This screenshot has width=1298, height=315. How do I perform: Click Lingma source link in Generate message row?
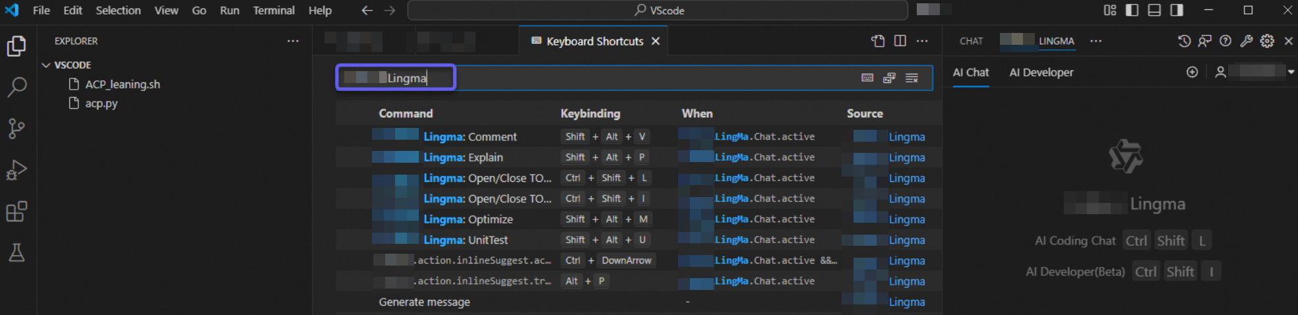click(x=906, y=301)
